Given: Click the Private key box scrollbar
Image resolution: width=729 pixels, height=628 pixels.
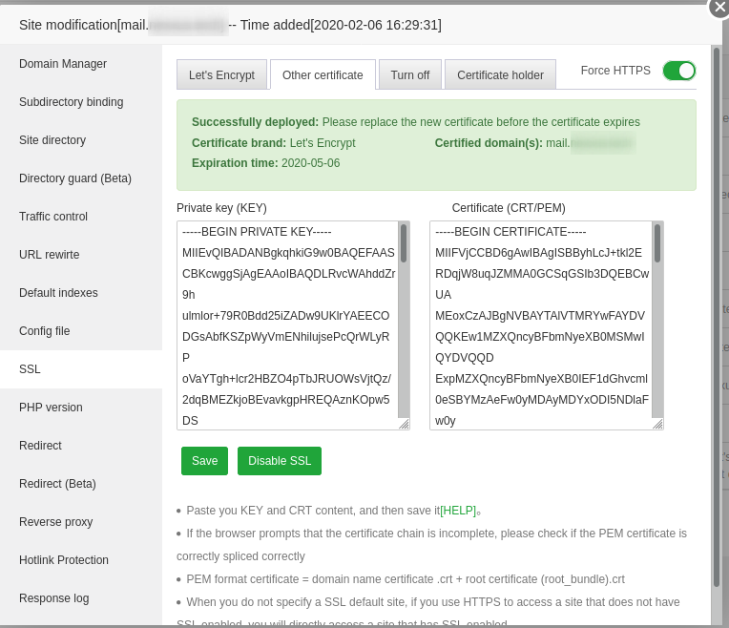Looking at the screenshot, I should click(404, 244).
